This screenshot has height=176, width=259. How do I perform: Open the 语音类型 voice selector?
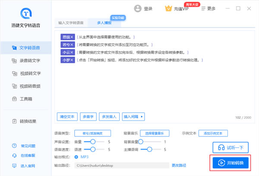[x=92, y=133]
